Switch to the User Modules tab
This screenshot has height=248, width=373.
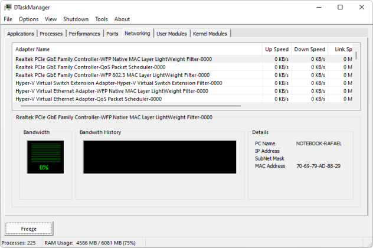point(172,34)
